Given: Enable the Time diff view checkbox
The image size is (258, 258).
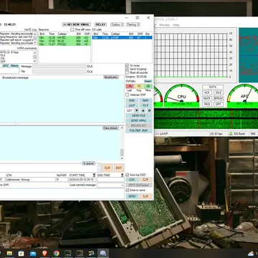Looking at the screenshot, I should point(72,29).
